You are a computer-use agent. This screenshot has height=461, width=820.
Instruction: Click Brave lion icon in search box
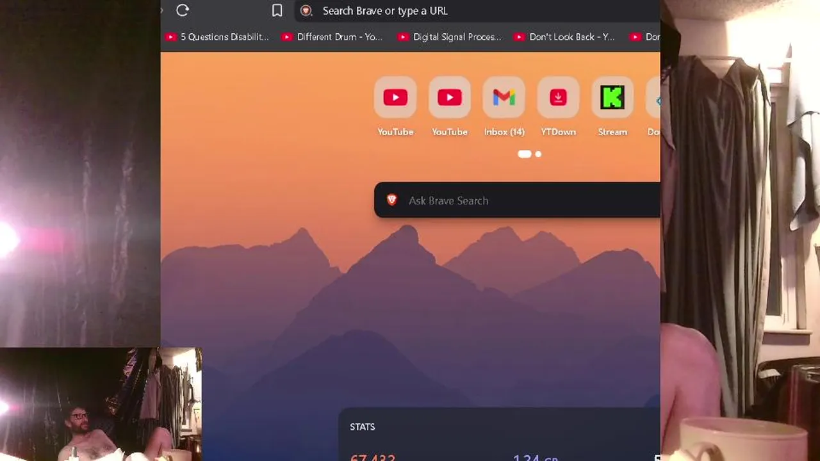pyautogui.click(x=392, y=200)
